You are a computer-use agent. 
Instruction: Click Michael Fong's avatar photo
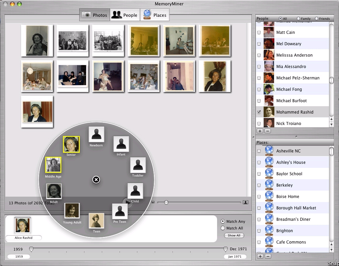[269, 89]
